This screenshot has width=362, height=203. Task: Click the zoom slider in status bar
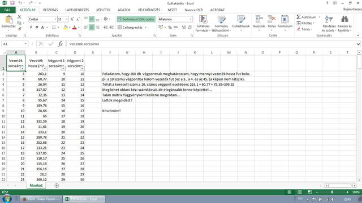[332, 192]
